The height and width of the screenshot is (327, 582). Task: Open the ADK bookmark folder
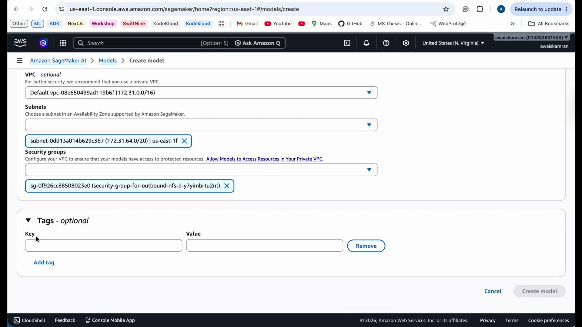point(55,24)
